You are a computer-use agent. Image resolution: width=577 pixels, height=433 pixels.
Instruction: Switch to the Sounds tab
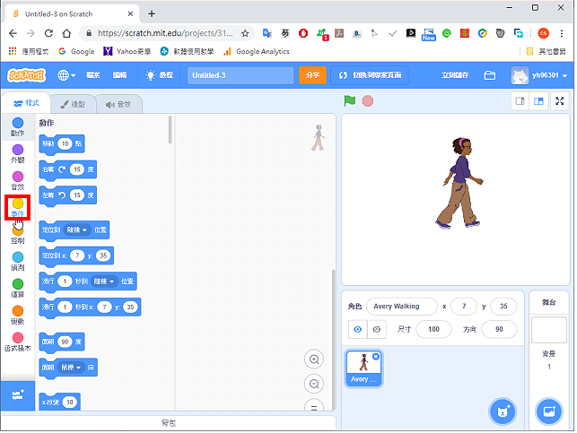tap(118, 104)
